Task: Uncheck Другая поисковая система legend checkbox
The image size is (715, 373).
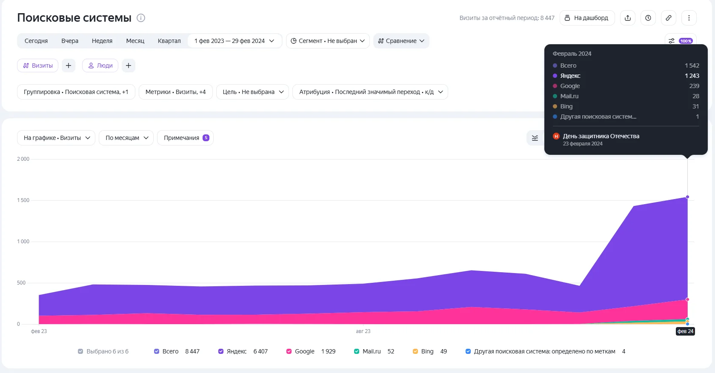Action: coord(468,351)
